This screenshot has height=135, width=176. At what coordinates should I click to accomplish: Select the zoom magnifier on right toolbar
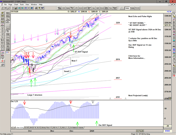point(174,62)
